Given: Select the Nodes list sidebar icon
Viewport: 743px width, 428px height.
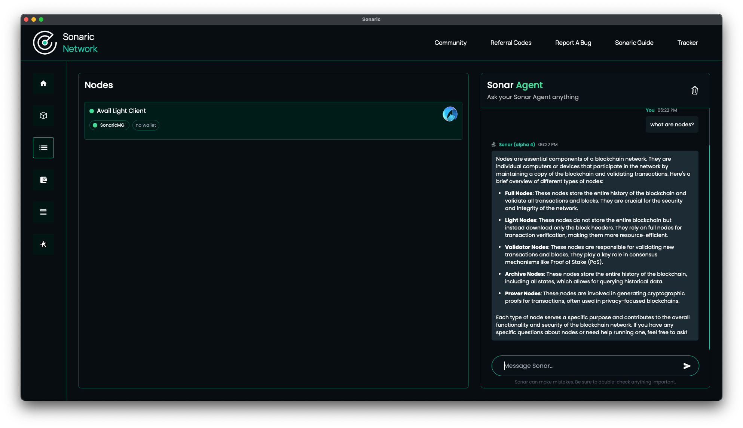Looking at the screenshot, I should (x=43, y=148).
